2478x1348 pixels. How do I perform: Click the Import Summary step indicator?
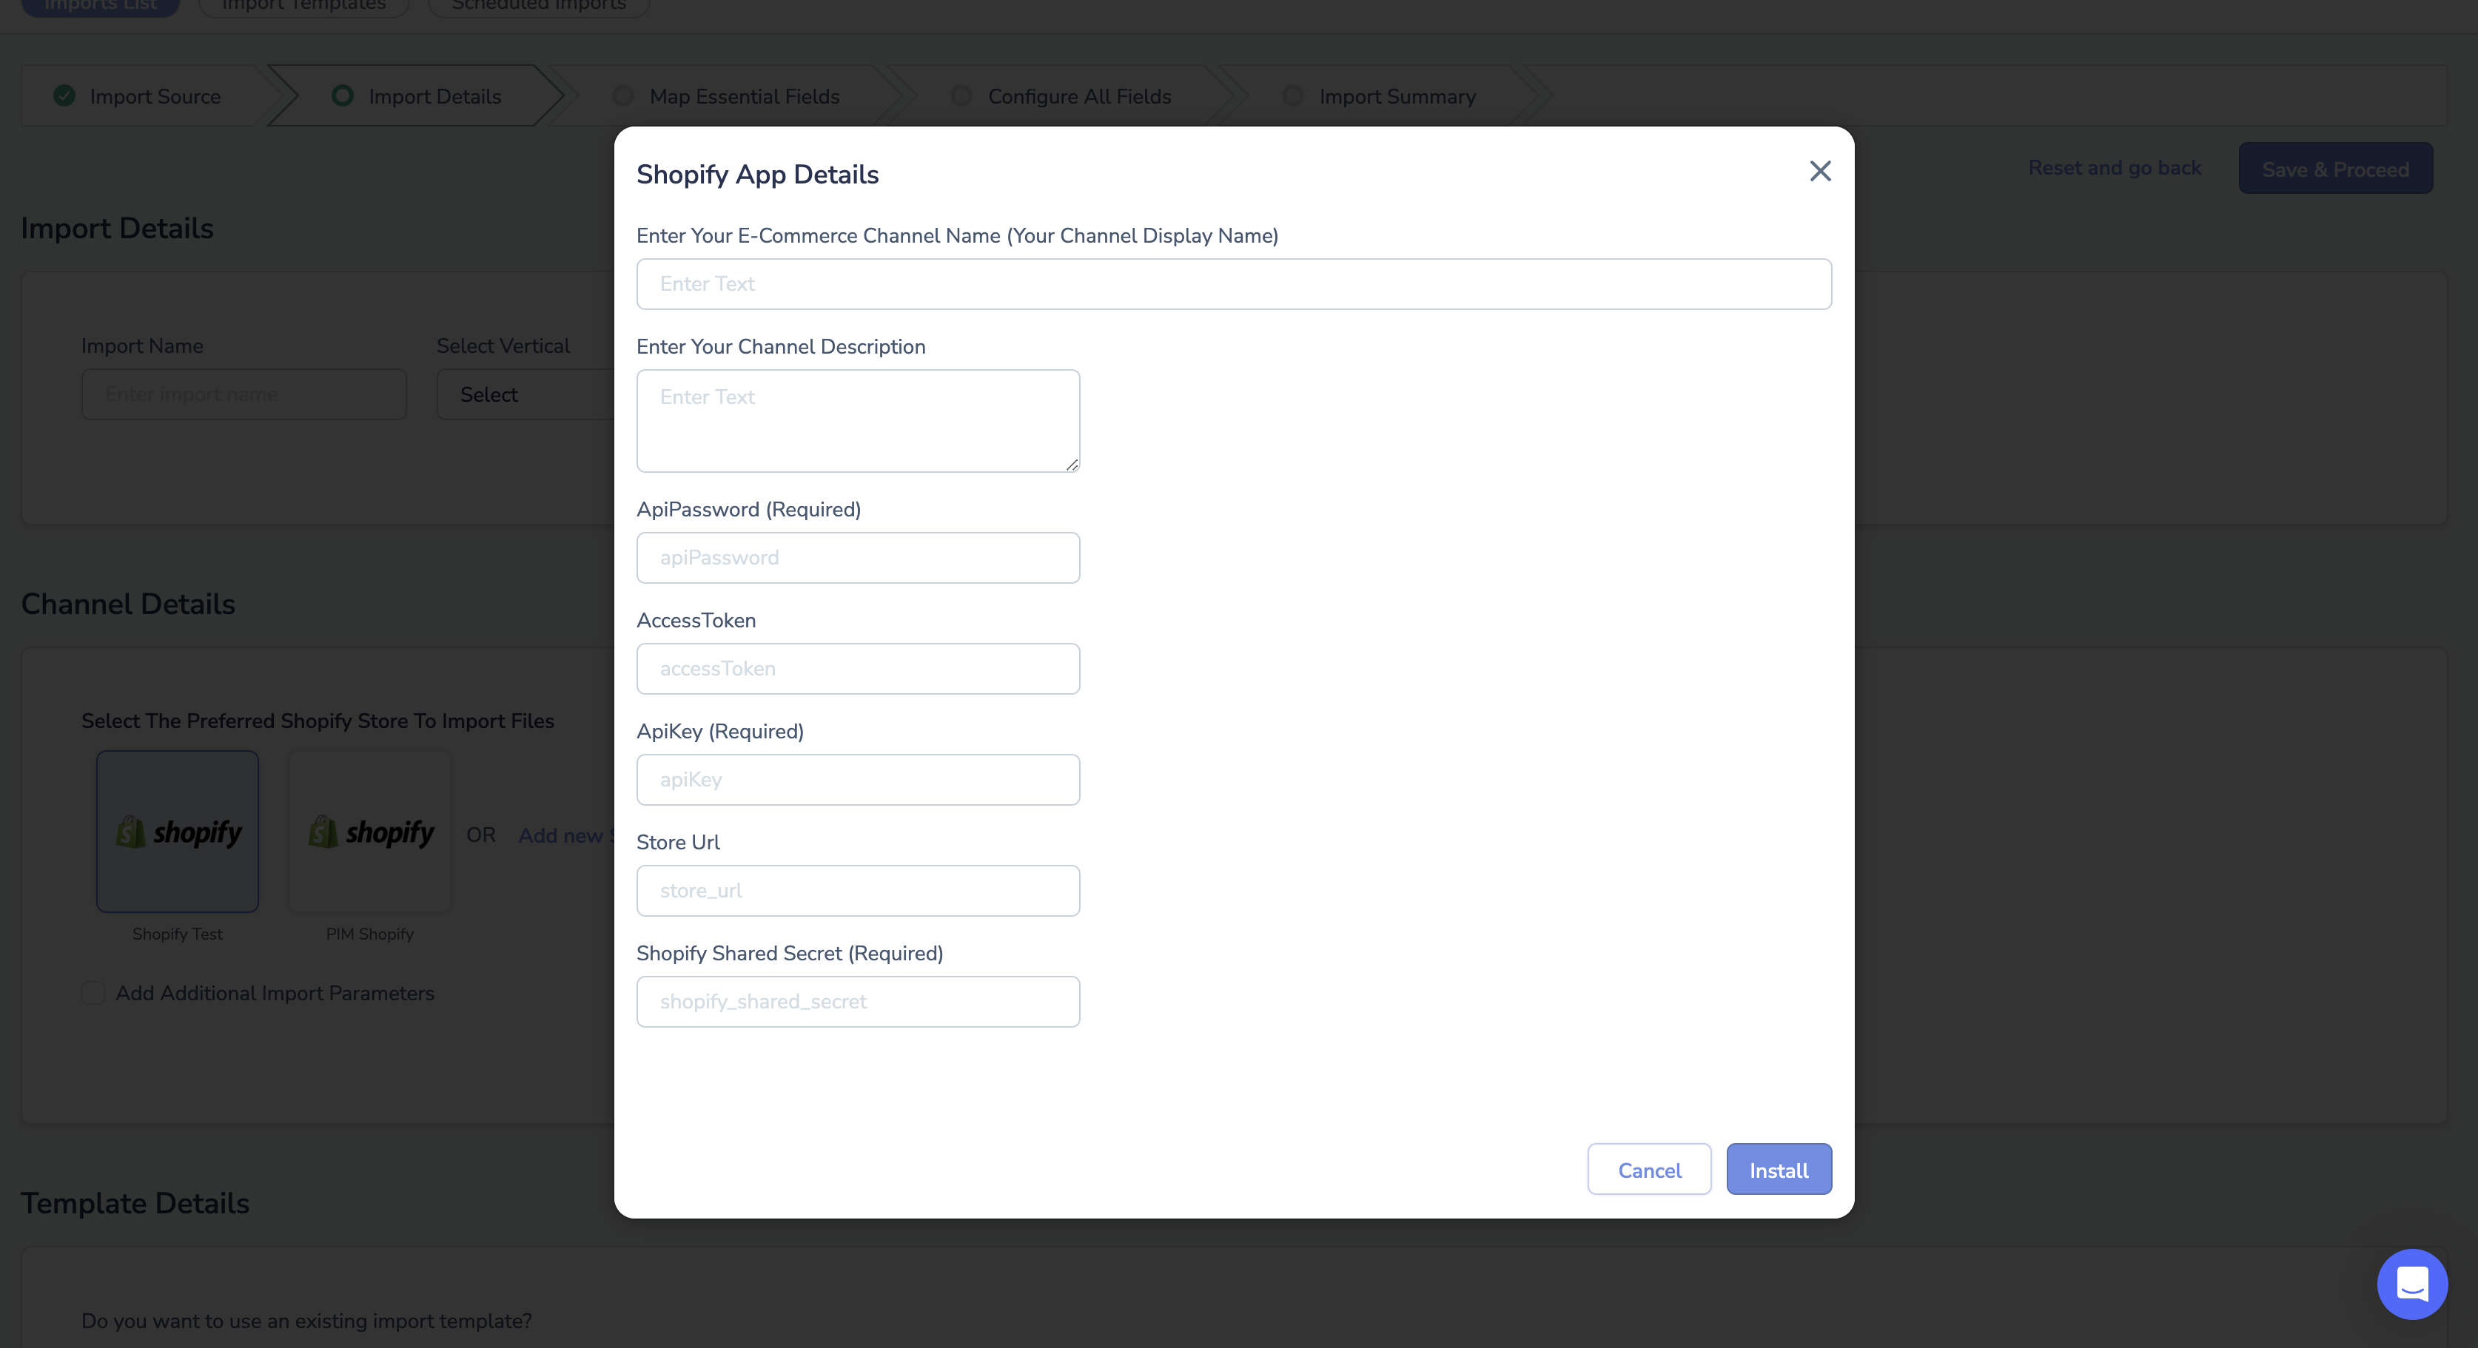[1293, 96]
